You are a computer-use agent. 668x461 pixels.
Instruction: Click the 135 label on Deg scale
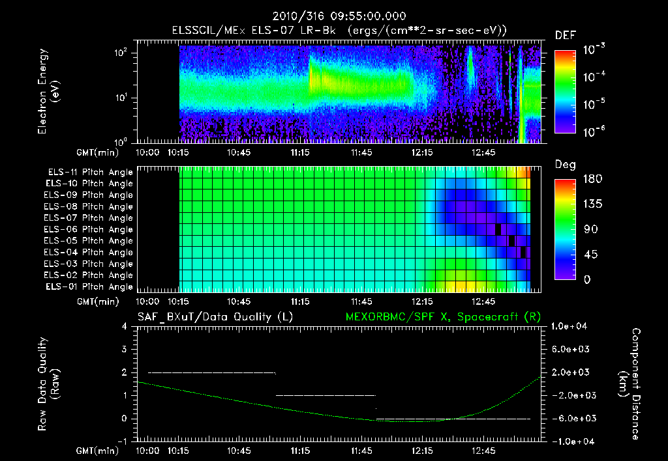tap(592, 204)
